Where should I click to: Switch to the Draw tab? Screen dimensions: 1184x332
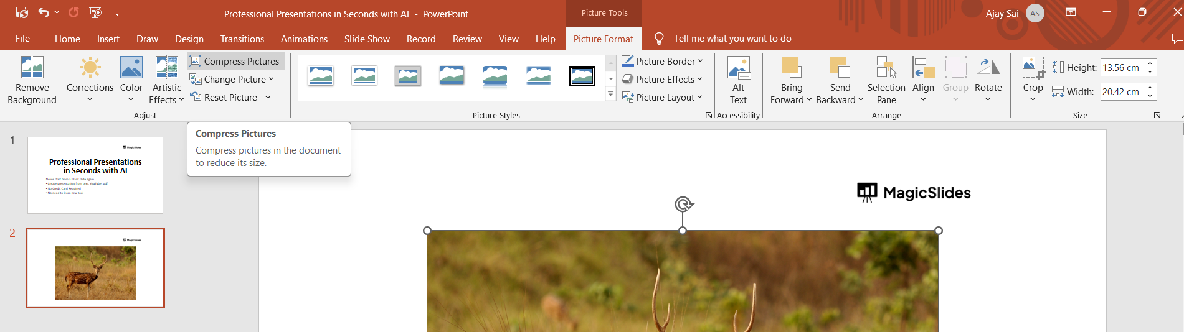(x=147, y=39)
